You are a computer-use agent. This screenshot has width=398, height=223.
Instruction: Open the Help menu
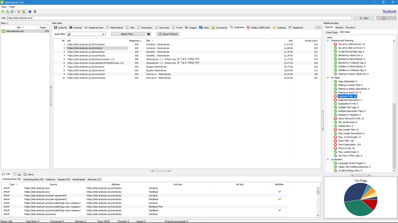tap(12, 7)
